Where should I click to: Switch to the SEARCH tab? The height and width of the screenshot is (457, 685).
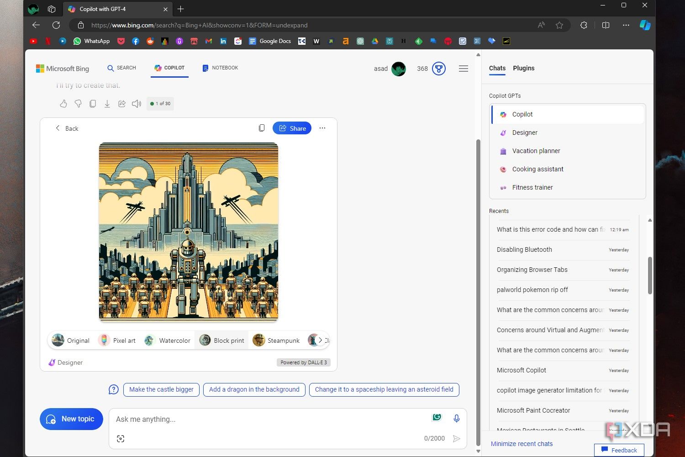[121, 68]
